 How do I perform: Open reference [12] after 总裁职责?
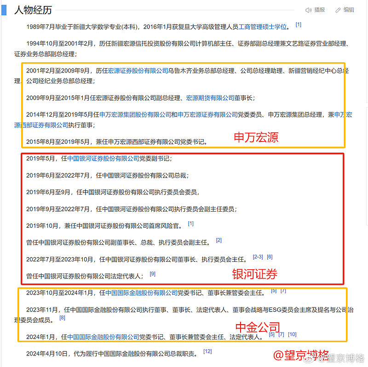[207, 351]
